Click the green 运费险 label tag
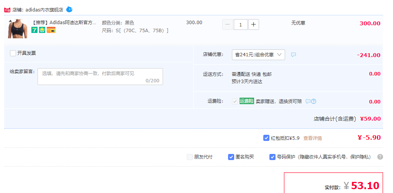Viewport: 393px width, 193px height. pyautogui.click(x=246, y=101)
